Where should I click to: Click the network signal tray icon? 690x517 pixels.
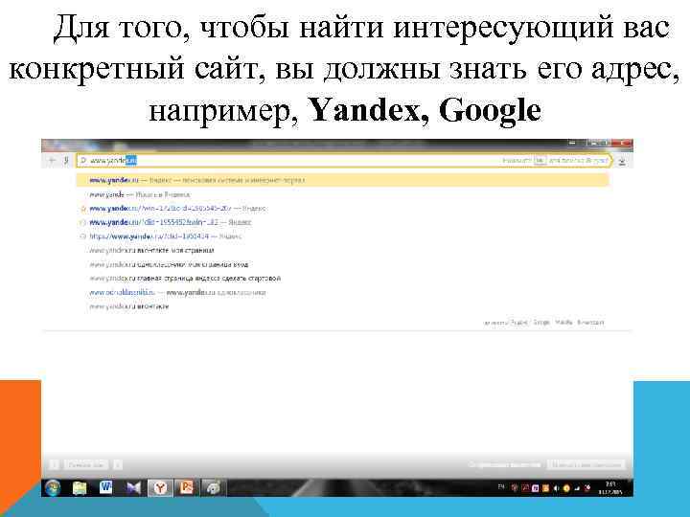(577, 488)
